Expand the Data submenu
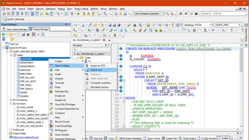Screen dimensions: 249x140 83,117
